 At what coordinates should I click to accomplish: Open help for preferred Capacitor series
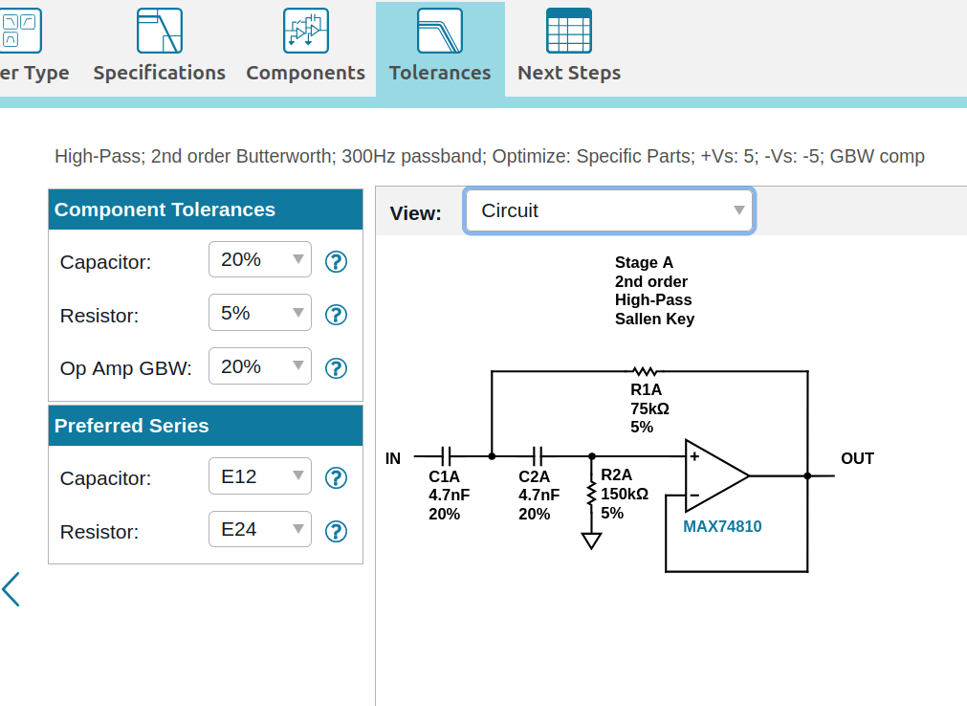point(336,478)
